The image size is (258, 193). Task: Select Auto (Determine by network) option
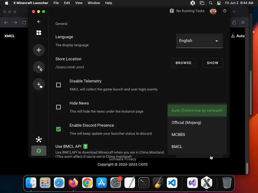pyautogui.click(x=197, y=111)
